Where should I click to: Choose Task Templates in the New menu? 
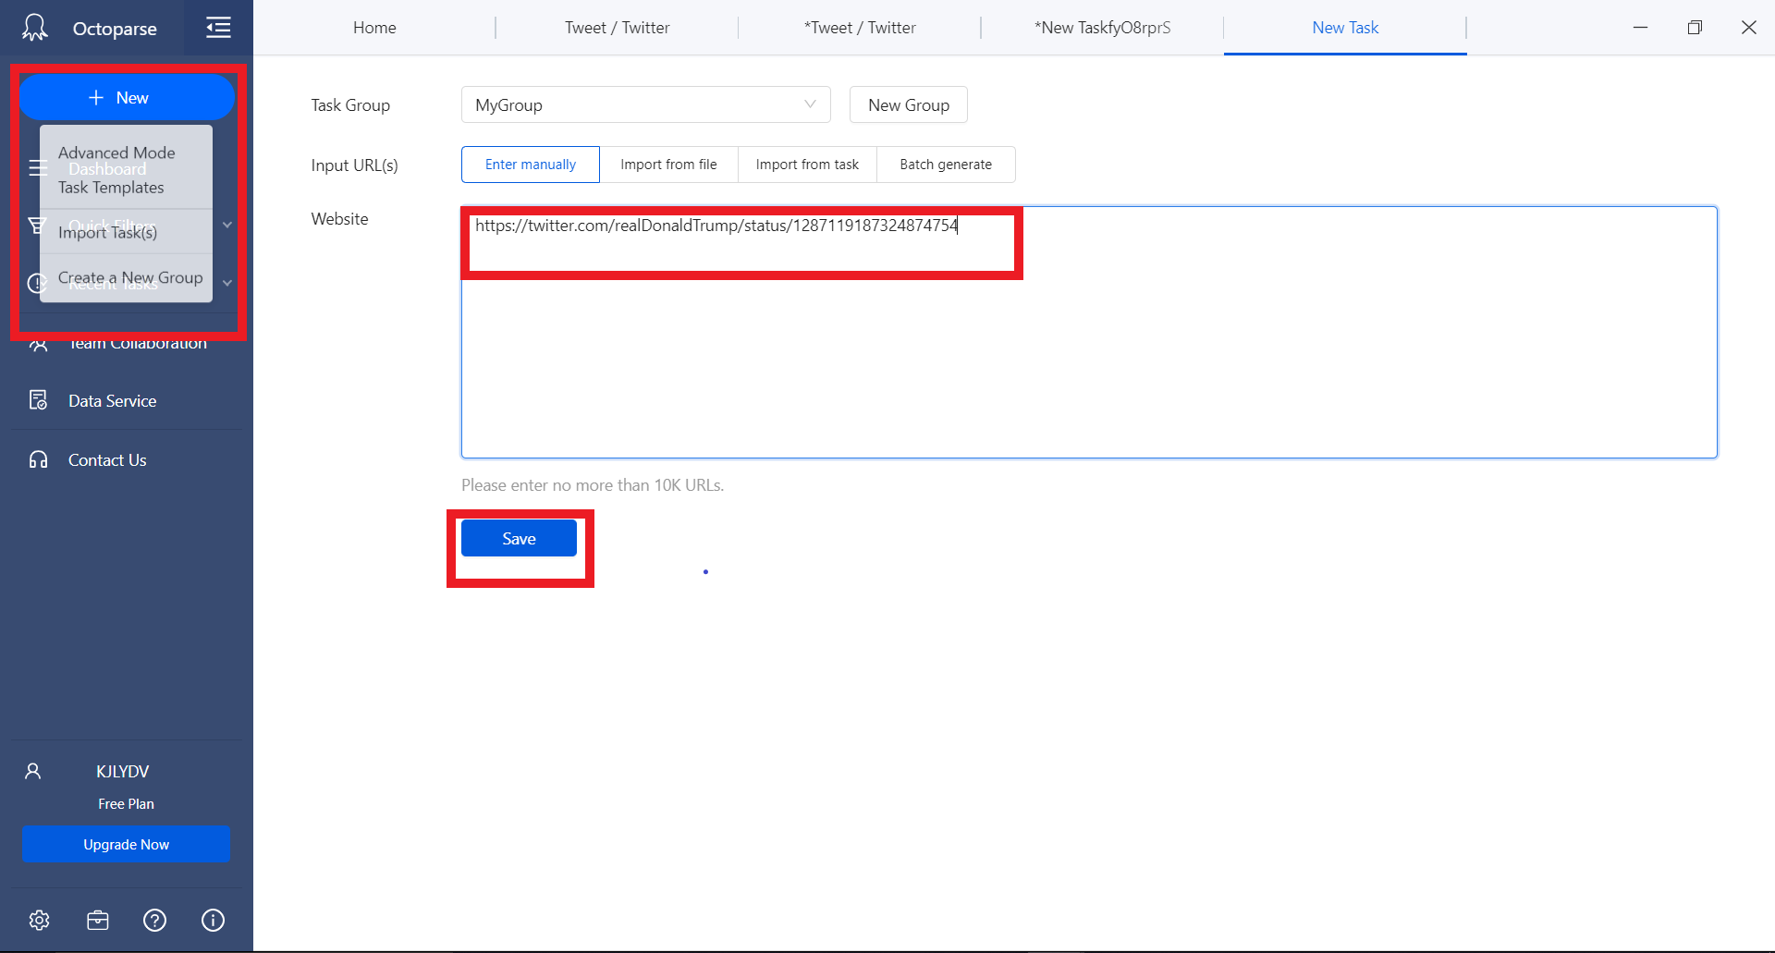(x=111, y=188)
